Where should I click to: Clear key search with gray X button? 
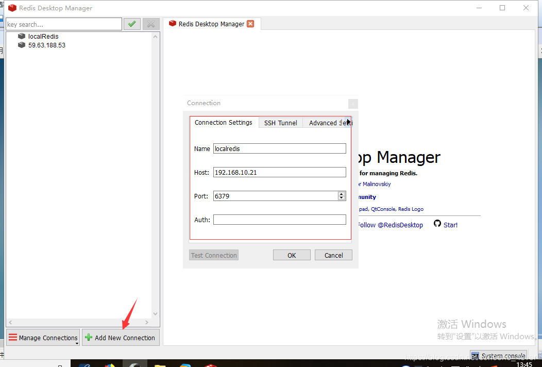(x=151, y=24)
